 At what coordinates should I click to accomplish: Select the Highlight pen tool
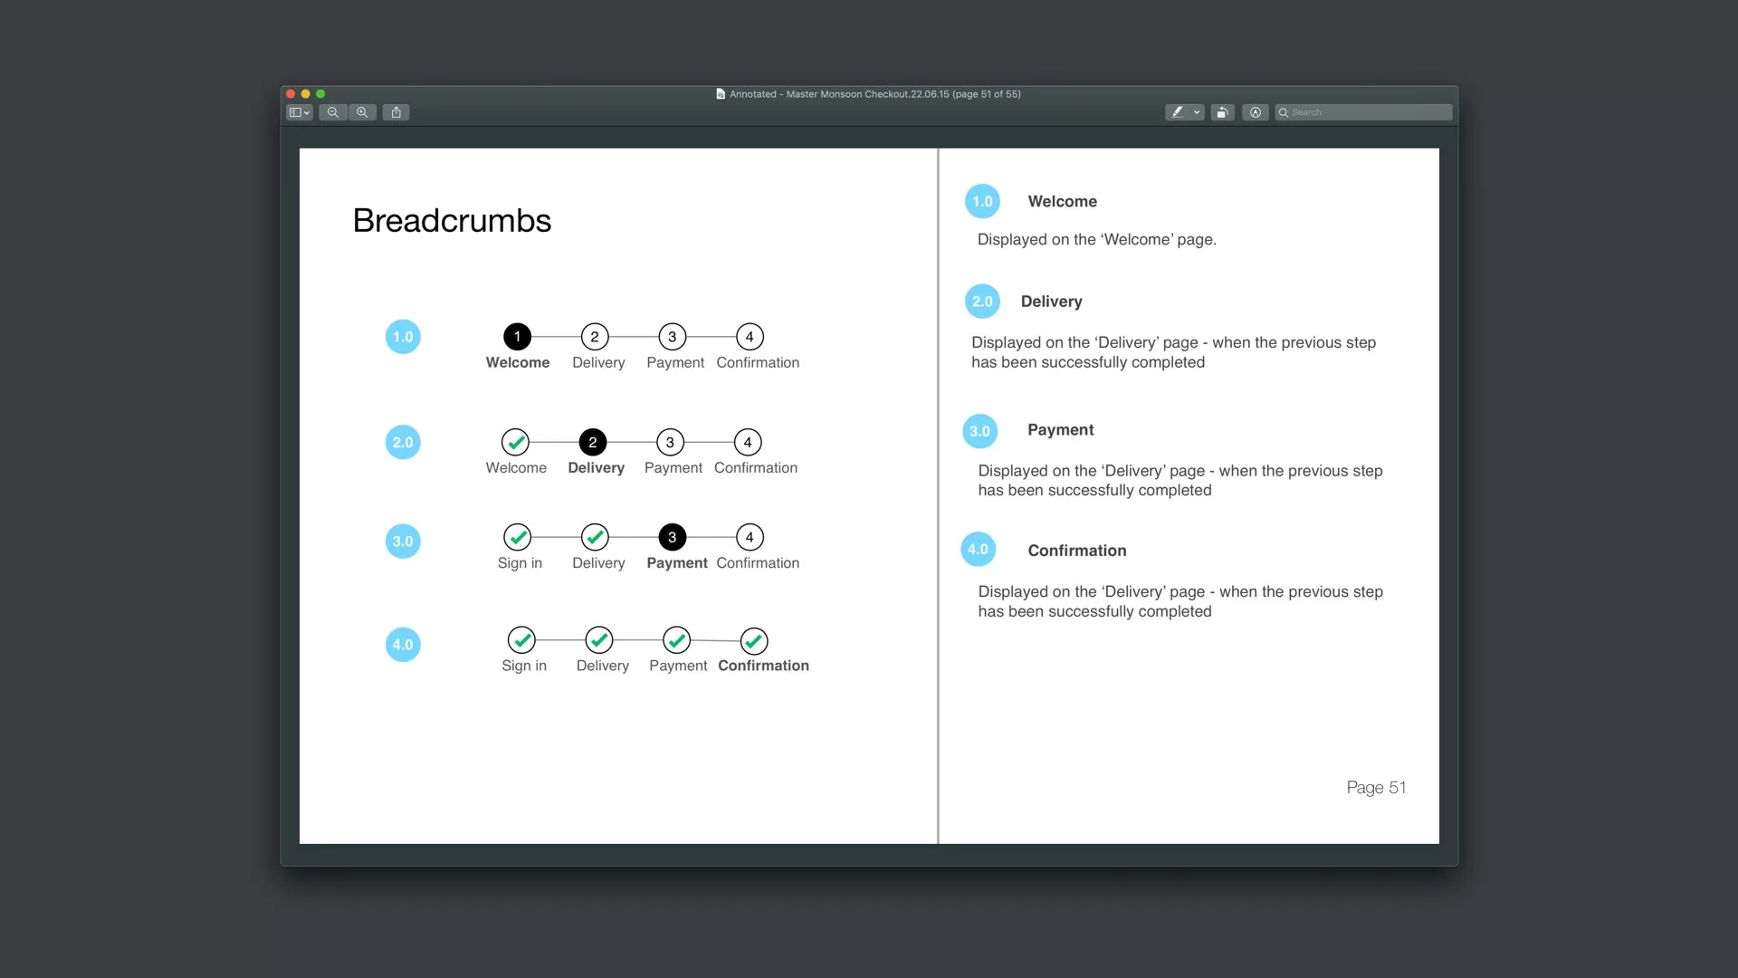1177,112
